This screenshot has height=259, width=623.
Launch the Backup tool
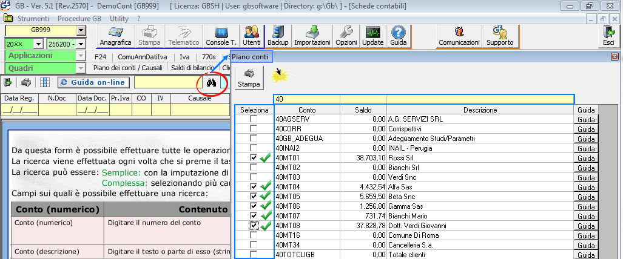(278, 36)
